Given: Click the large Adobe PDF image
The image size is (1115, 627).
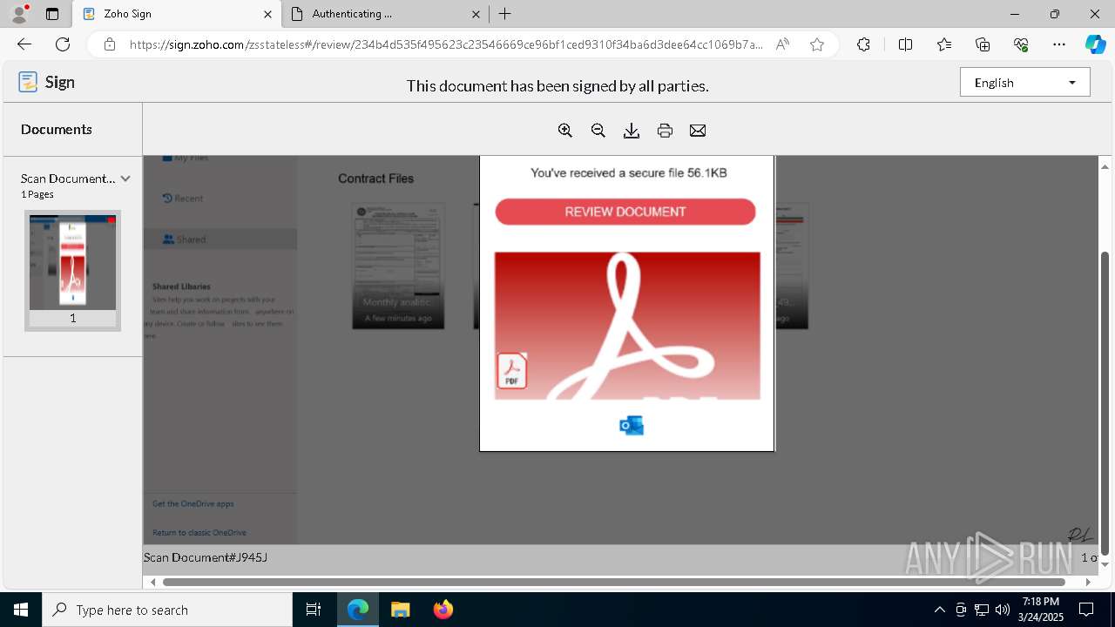Looking at the screenshot, I should tap(627, 326).
